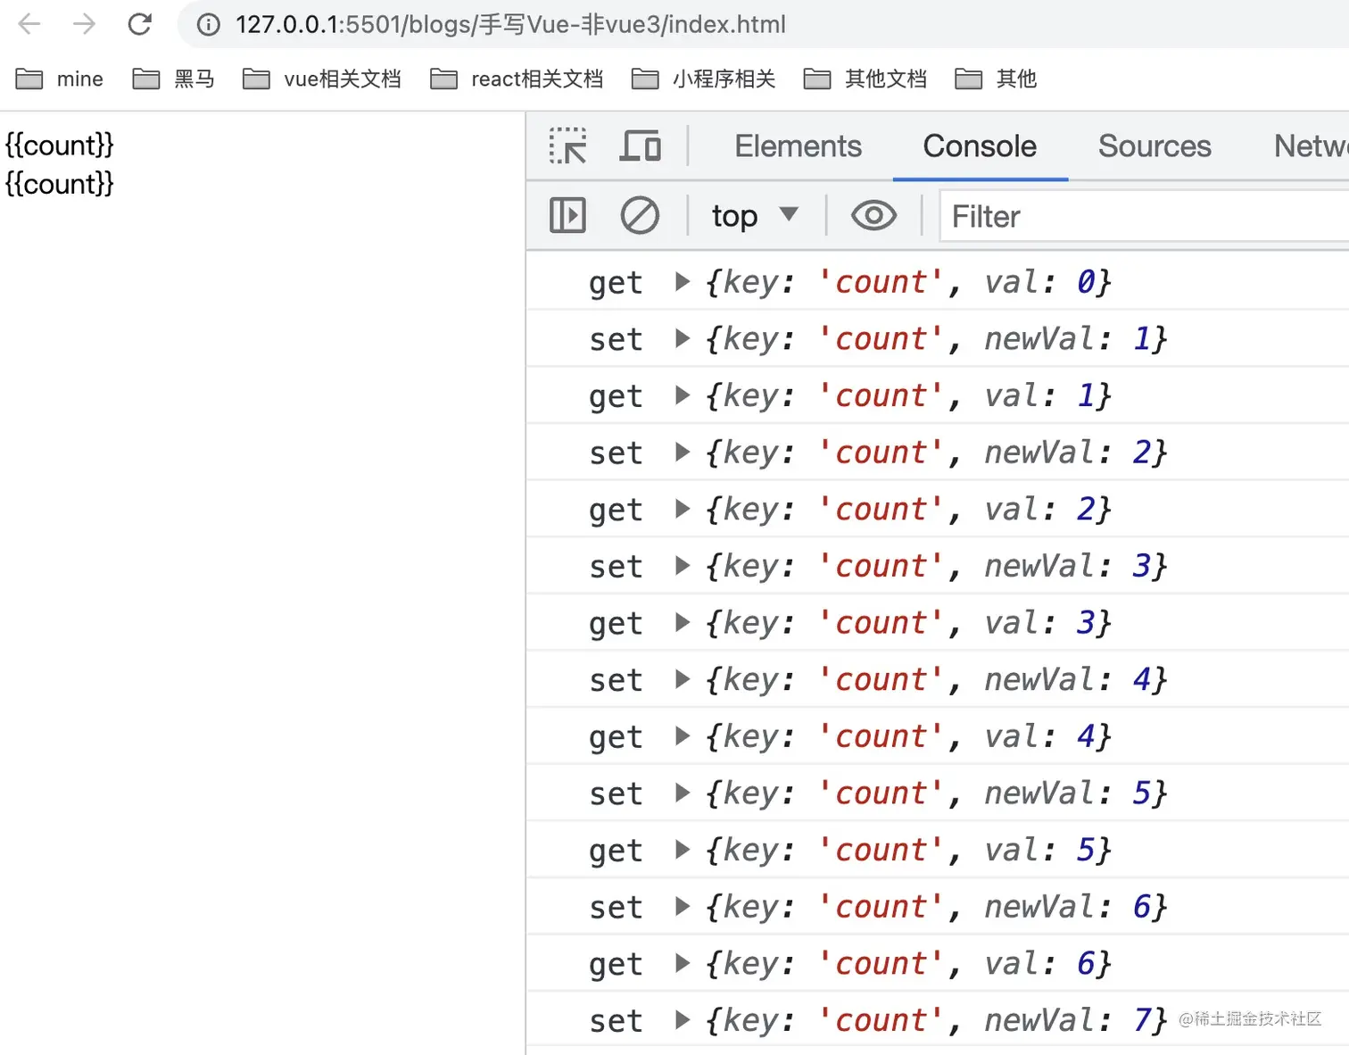The height and width of the screenshot is (1055, 1349).
Task: Select the second {{count}} text on page
Action: coord(60,184)
